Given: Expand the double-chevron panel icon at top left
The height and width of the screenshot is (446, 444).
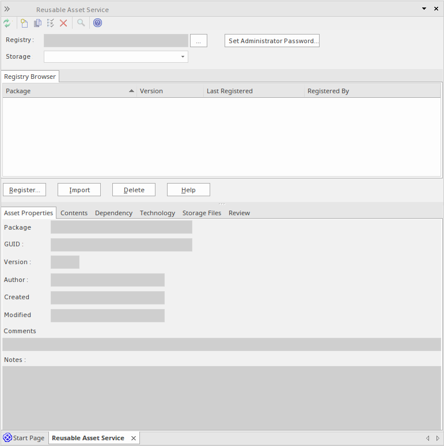Looking at the screenshot, I should 7,9.
